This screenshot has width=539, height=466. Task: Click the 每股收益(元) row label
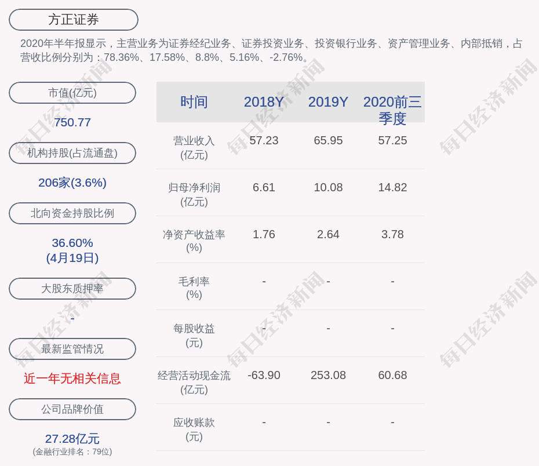(194, 336)
